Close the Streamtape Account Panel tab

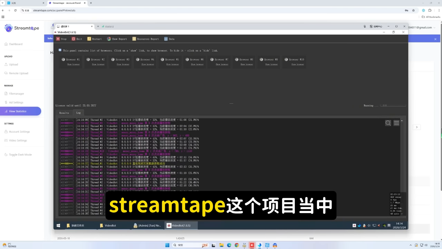click(x=85, y=3)
